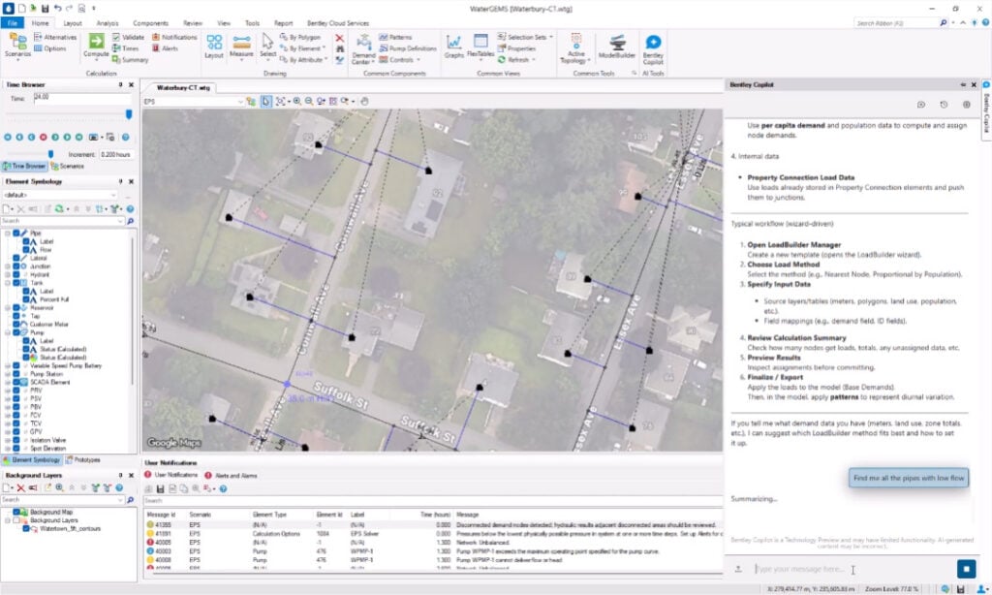Click the Compute button in ribbon
This screenshot has width=992, height=595.
96,47
